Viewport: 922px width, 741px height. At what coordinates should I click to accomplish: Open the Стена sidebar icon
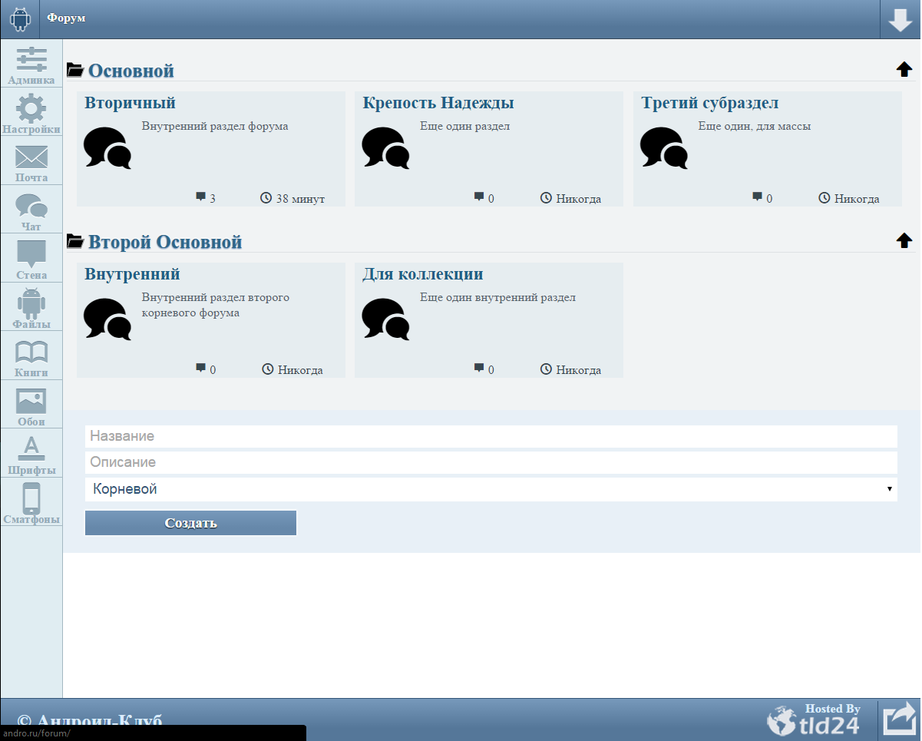[x=31, y=253]
